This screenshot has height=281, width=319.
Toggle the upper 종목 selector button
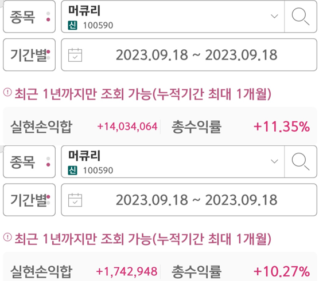coord(29,17)
